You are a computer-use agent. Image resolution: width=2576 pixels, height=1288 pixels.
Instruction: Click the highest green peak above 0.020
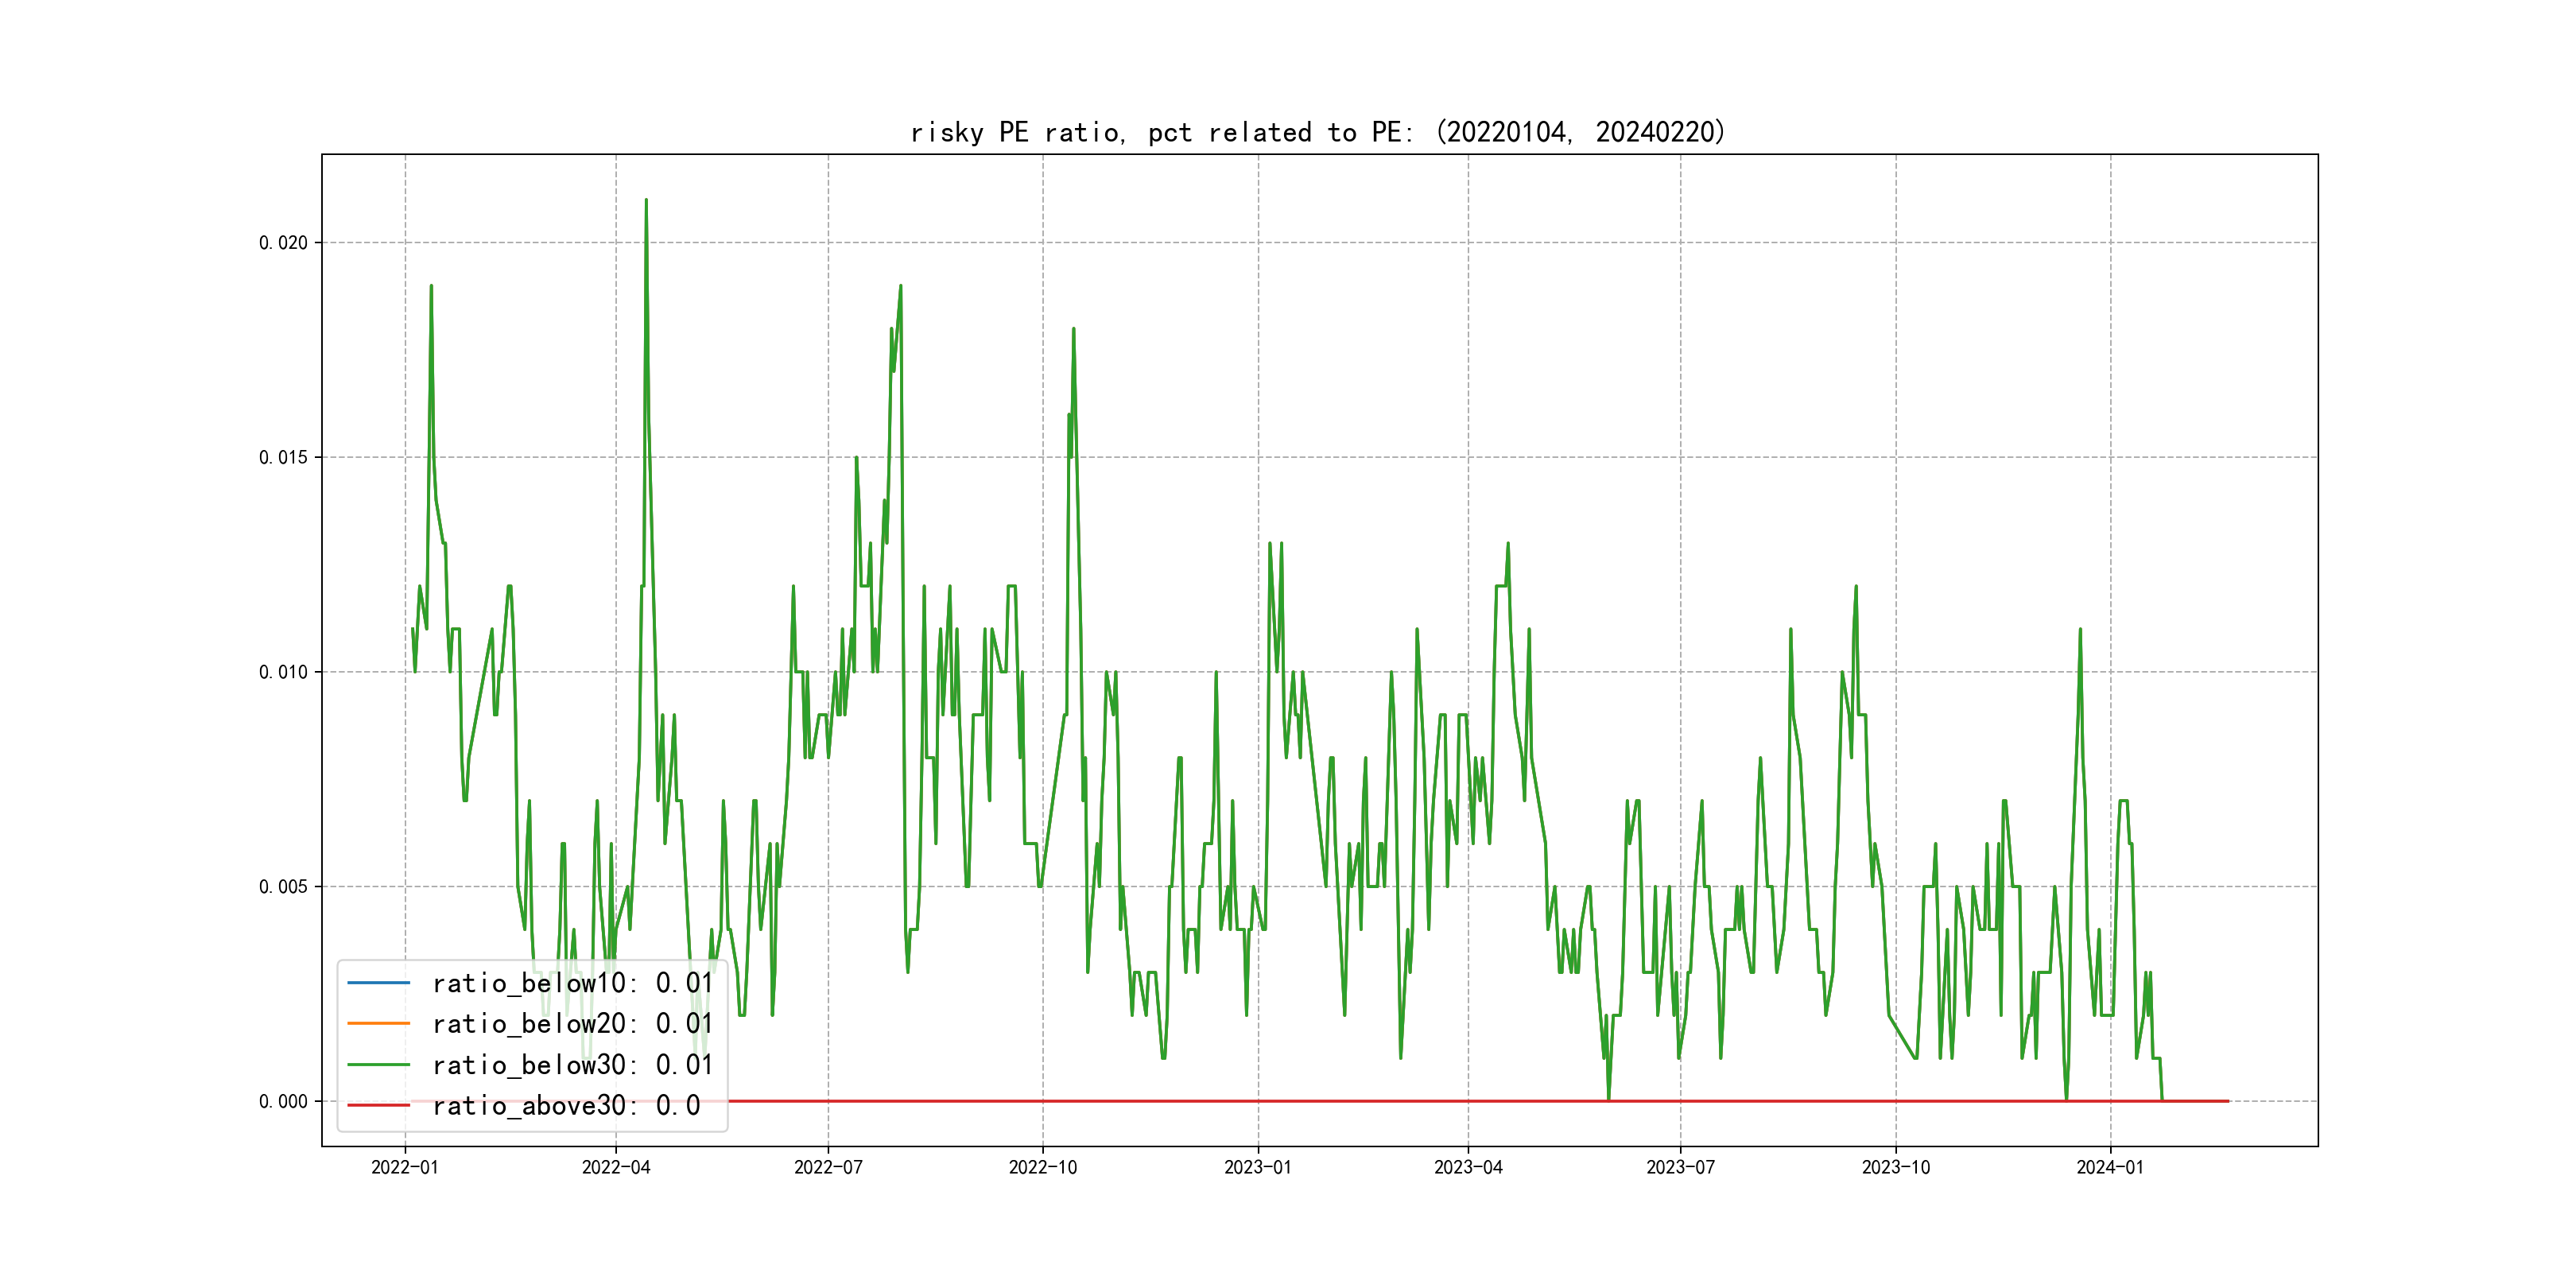(x=646, y=201)
